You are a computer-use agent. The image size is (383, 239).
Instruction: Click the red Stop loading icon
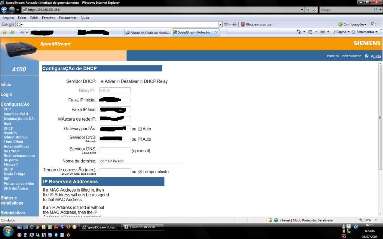pyautogui.click(x=314, y=10)
